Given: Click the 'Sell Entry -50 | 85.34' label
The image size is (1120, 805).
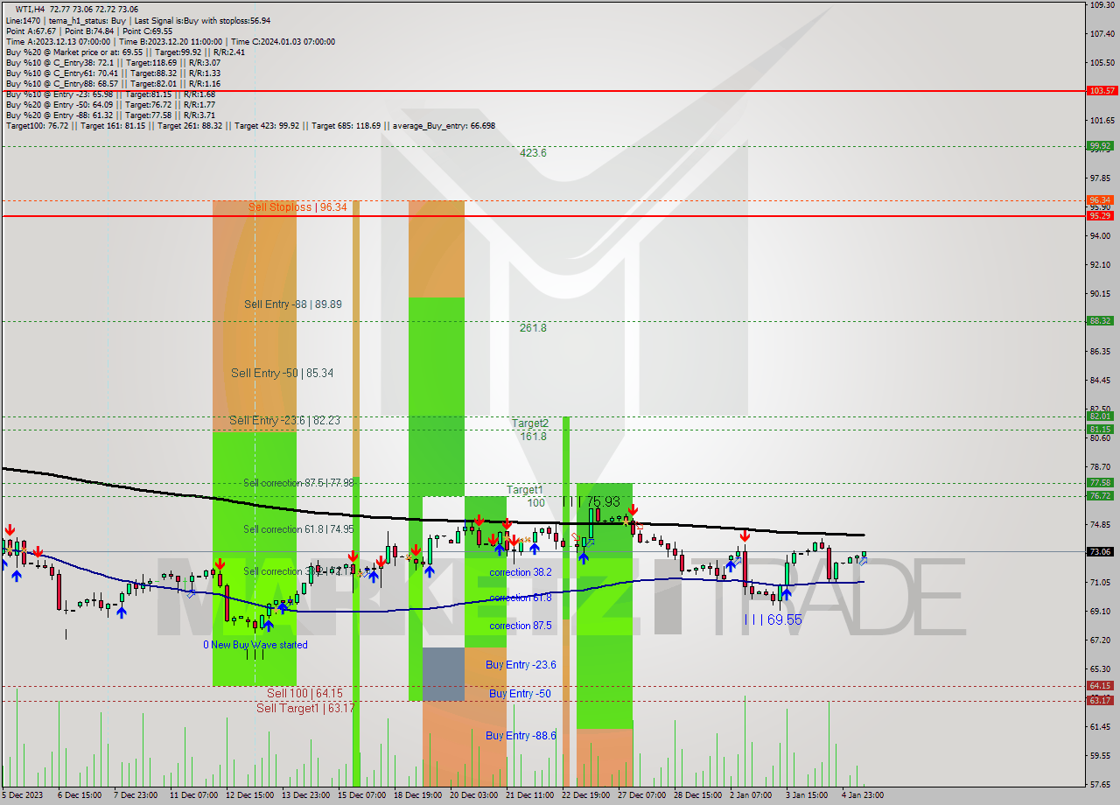Looking at the screenshot, I should point(282,373).
